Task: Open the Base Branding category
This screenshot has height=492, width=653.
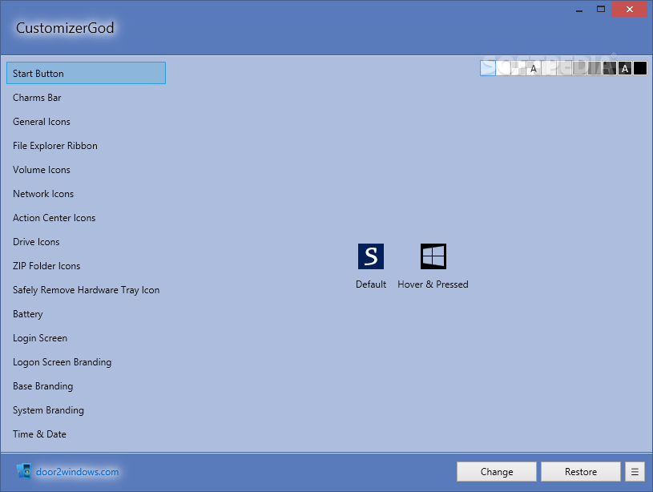Action: click(87, 386)
